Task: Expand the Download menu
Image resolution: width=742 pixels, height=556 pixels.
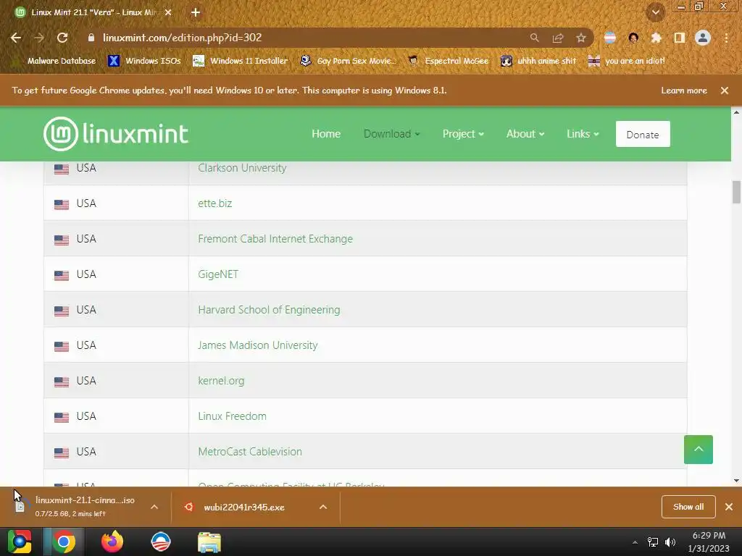Action: point(392,134)
